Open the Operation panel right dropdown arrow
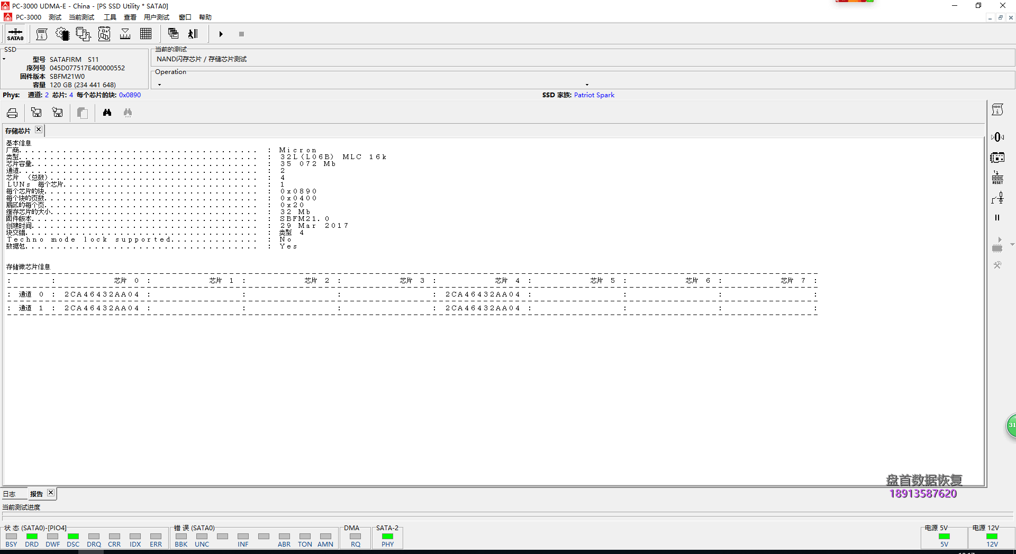Screen dimensions: 1016x554 (x=587, y=85)
